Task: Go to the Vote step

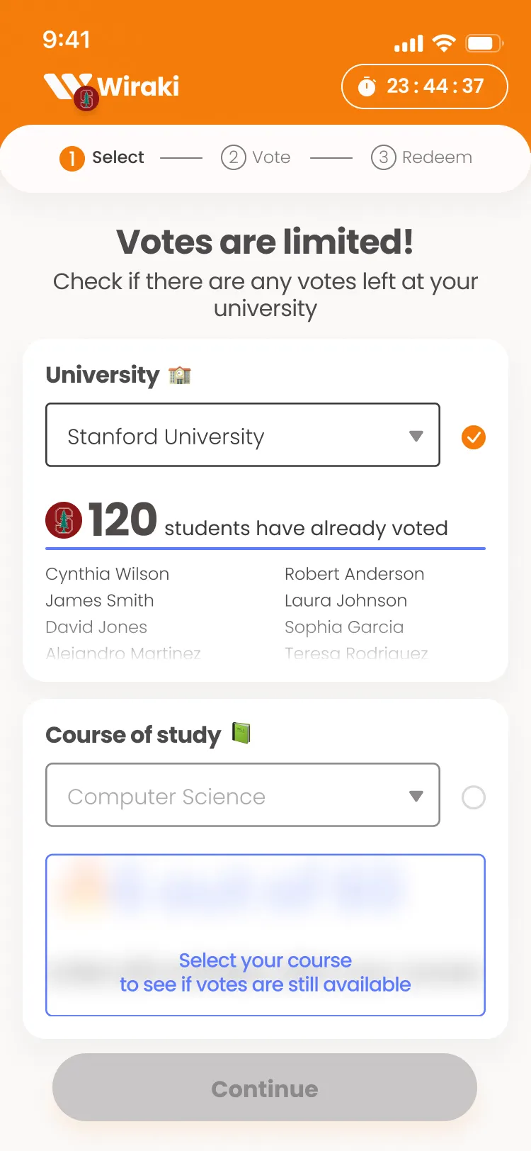Action: click(256, 157)
